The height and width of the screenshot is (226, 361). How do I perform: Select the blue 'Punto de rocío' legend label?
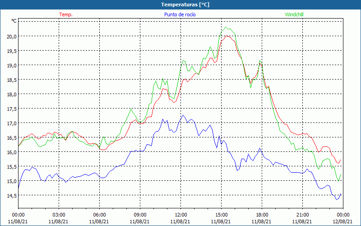coord(180,14)
